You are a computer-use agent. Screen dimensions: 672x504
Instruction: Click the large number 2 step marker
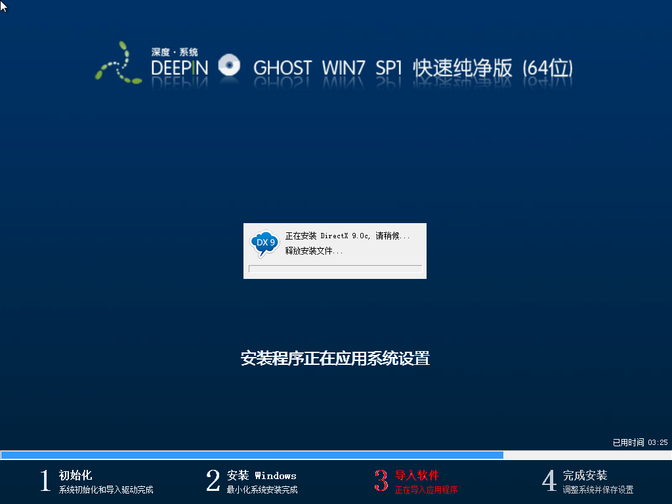[213, 480]
